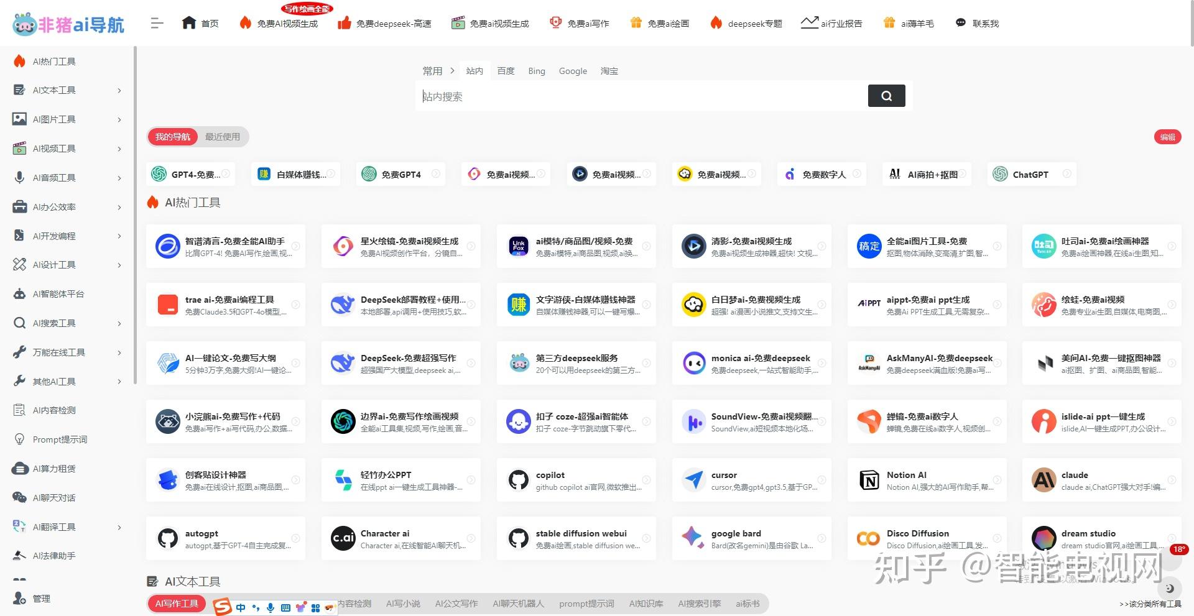The image size is (1194, 616).
Task: Click the 18° weather badge
Action: coord(1179,549)
